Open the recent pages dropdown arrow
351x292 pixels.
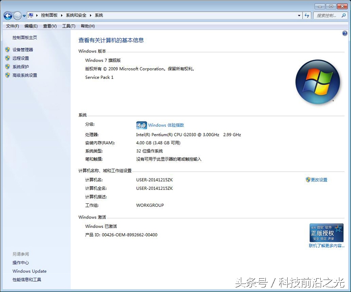[24, 16]
